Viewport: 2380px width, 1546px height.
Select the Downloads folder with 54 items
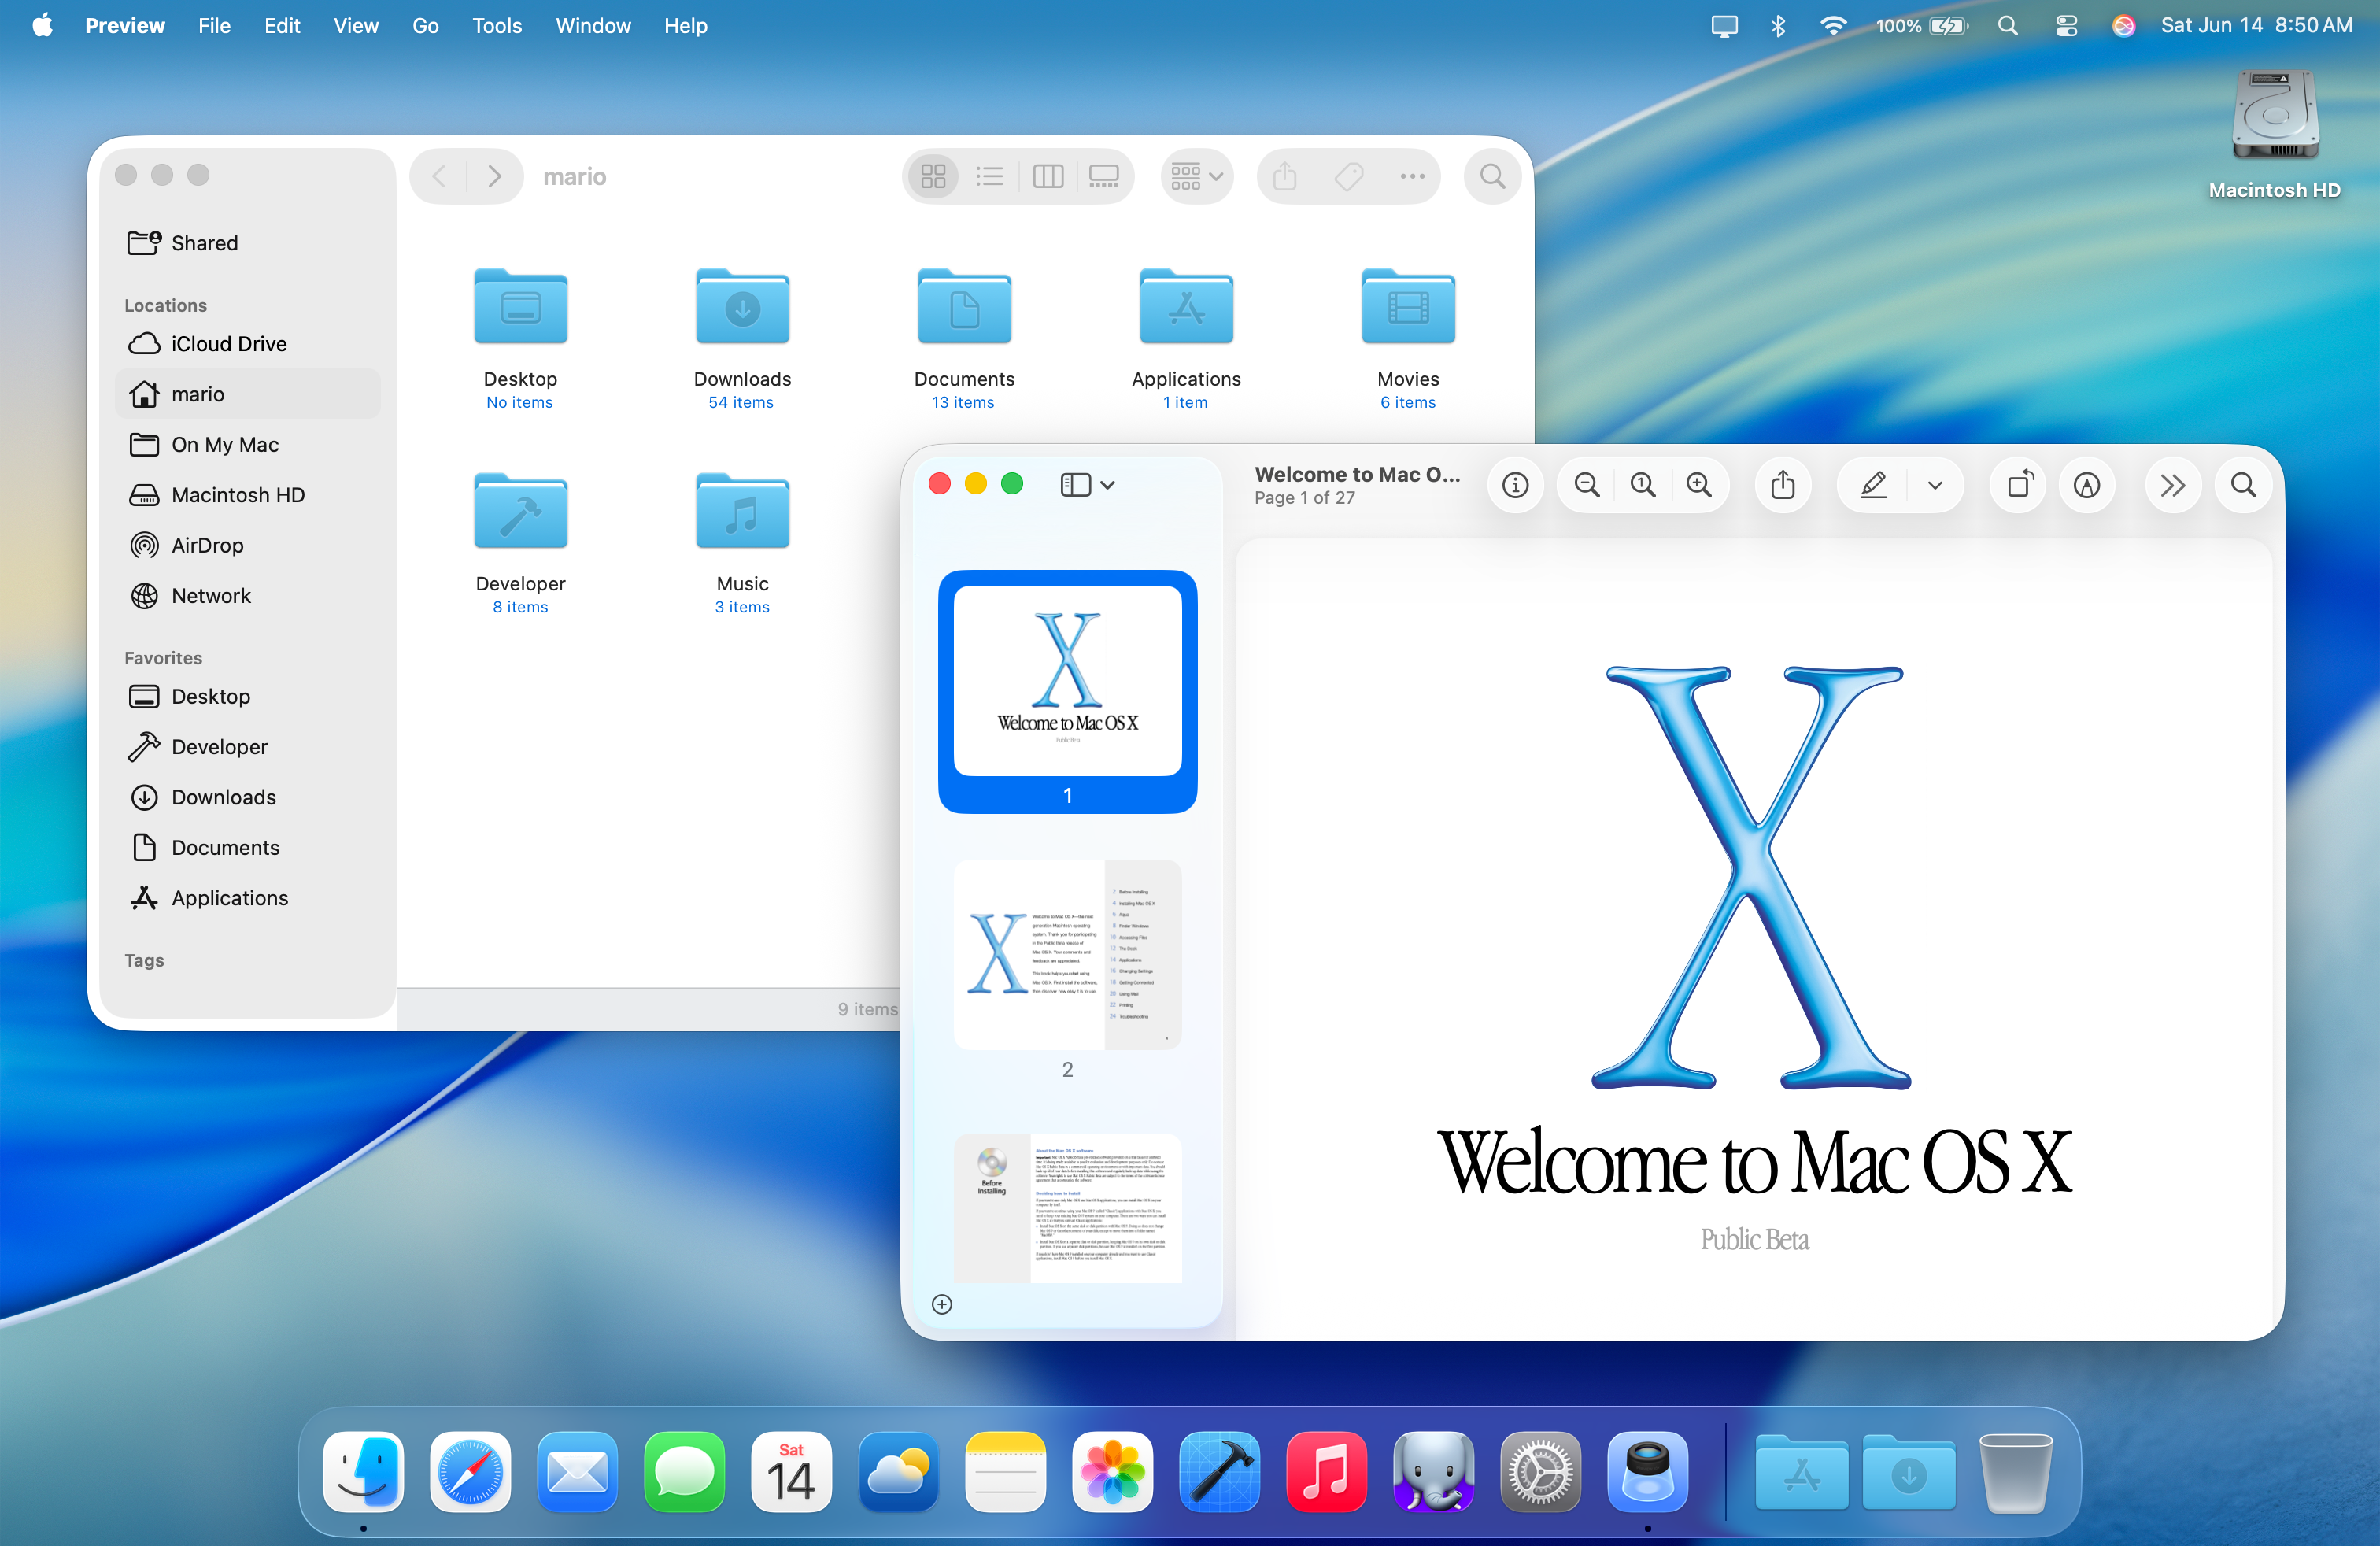[742, 307]
